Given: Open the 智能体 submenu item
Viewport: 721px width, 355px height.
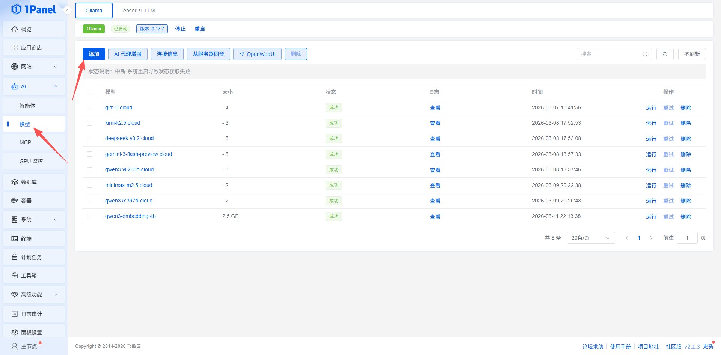Looking at the screenshot, I should tap(34, 106).
